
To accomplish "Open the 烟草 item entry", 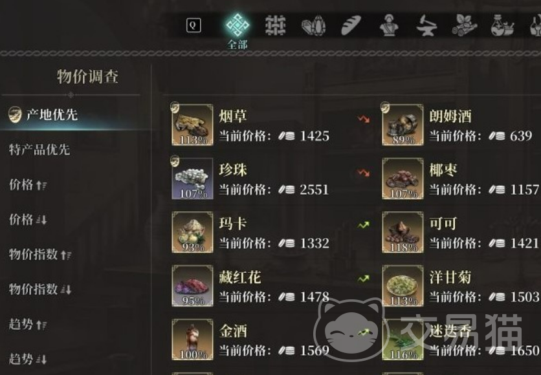I will (271, 125).
